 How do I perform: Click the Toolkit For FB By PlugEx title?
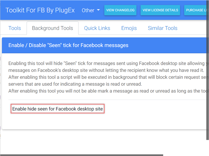(x=40, y=10)
